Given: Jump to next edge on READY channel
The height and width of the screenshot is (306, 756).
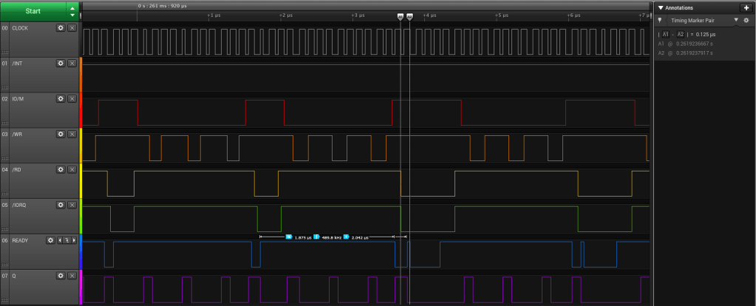Looking at the screenshot, I should click(x=72, y=240).
